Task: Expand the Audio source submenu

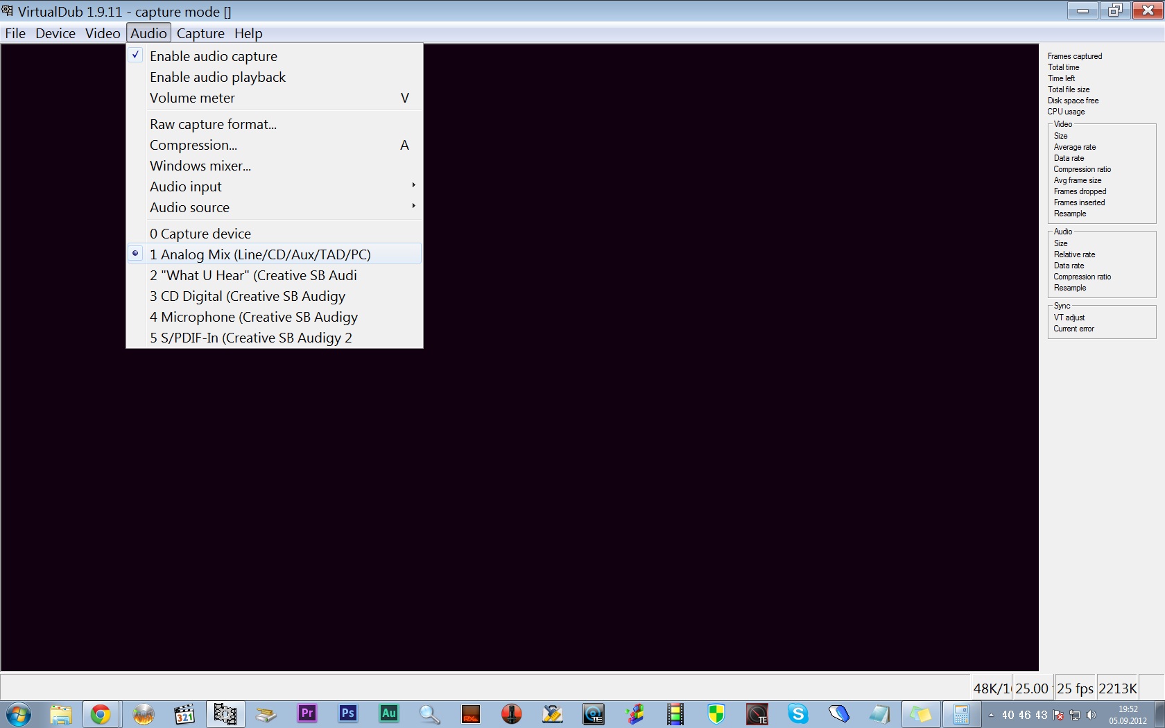Action: click(275, 207)
